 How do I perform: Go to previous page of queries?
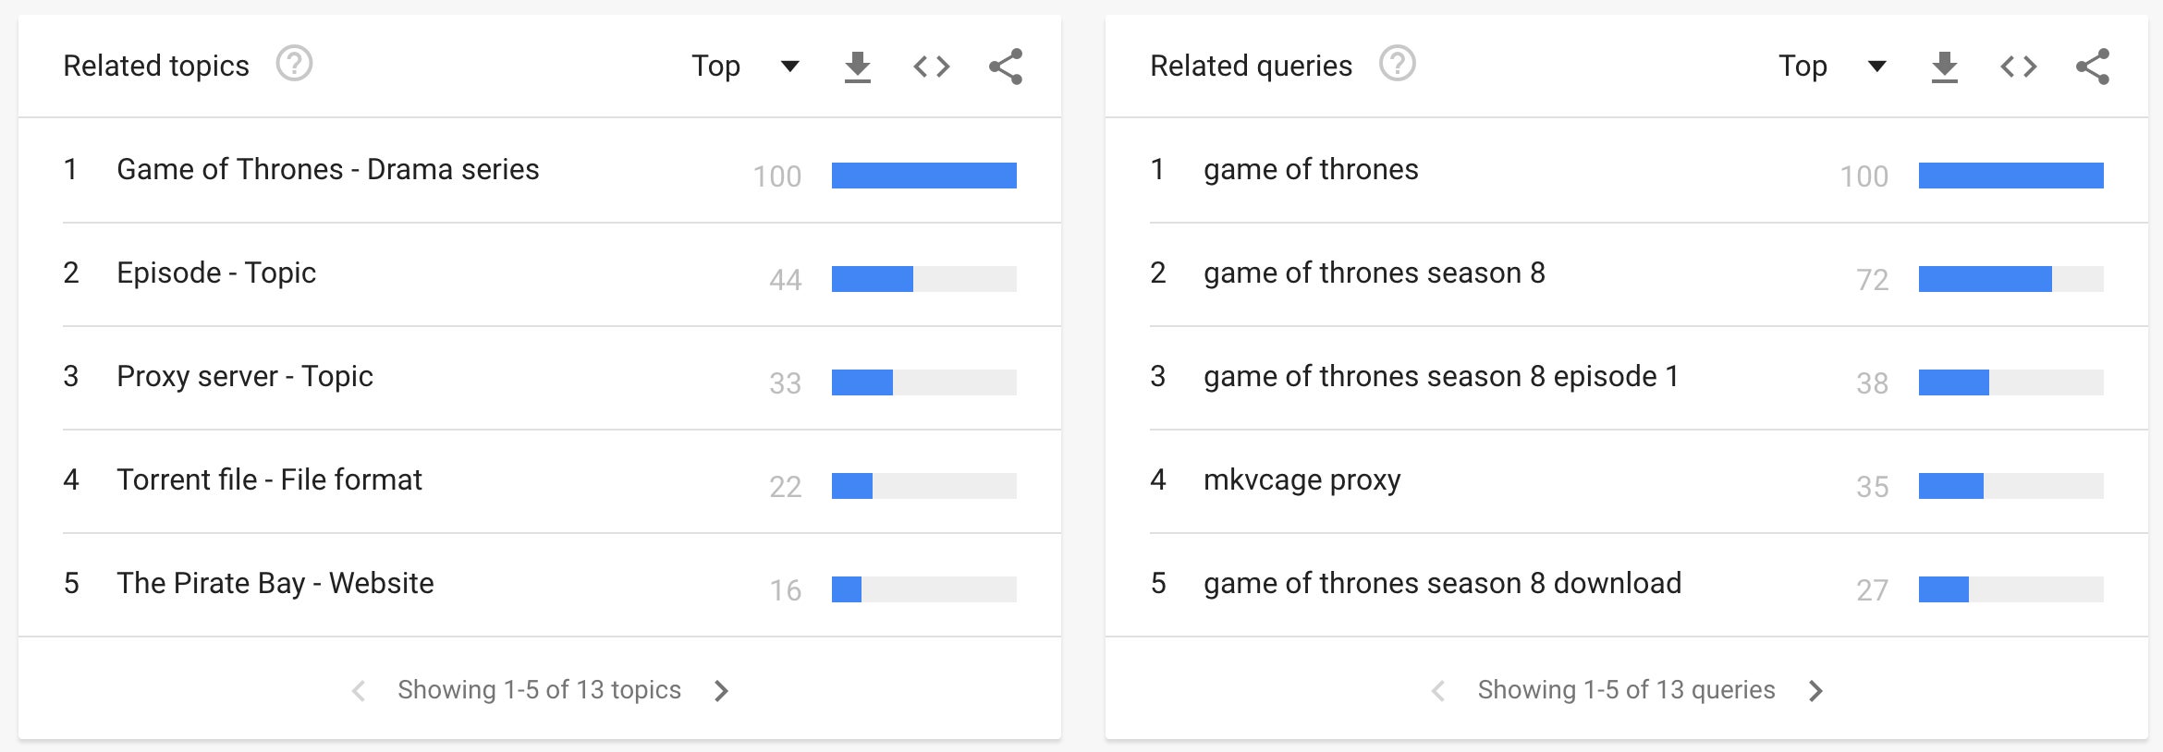(1438, 690)
